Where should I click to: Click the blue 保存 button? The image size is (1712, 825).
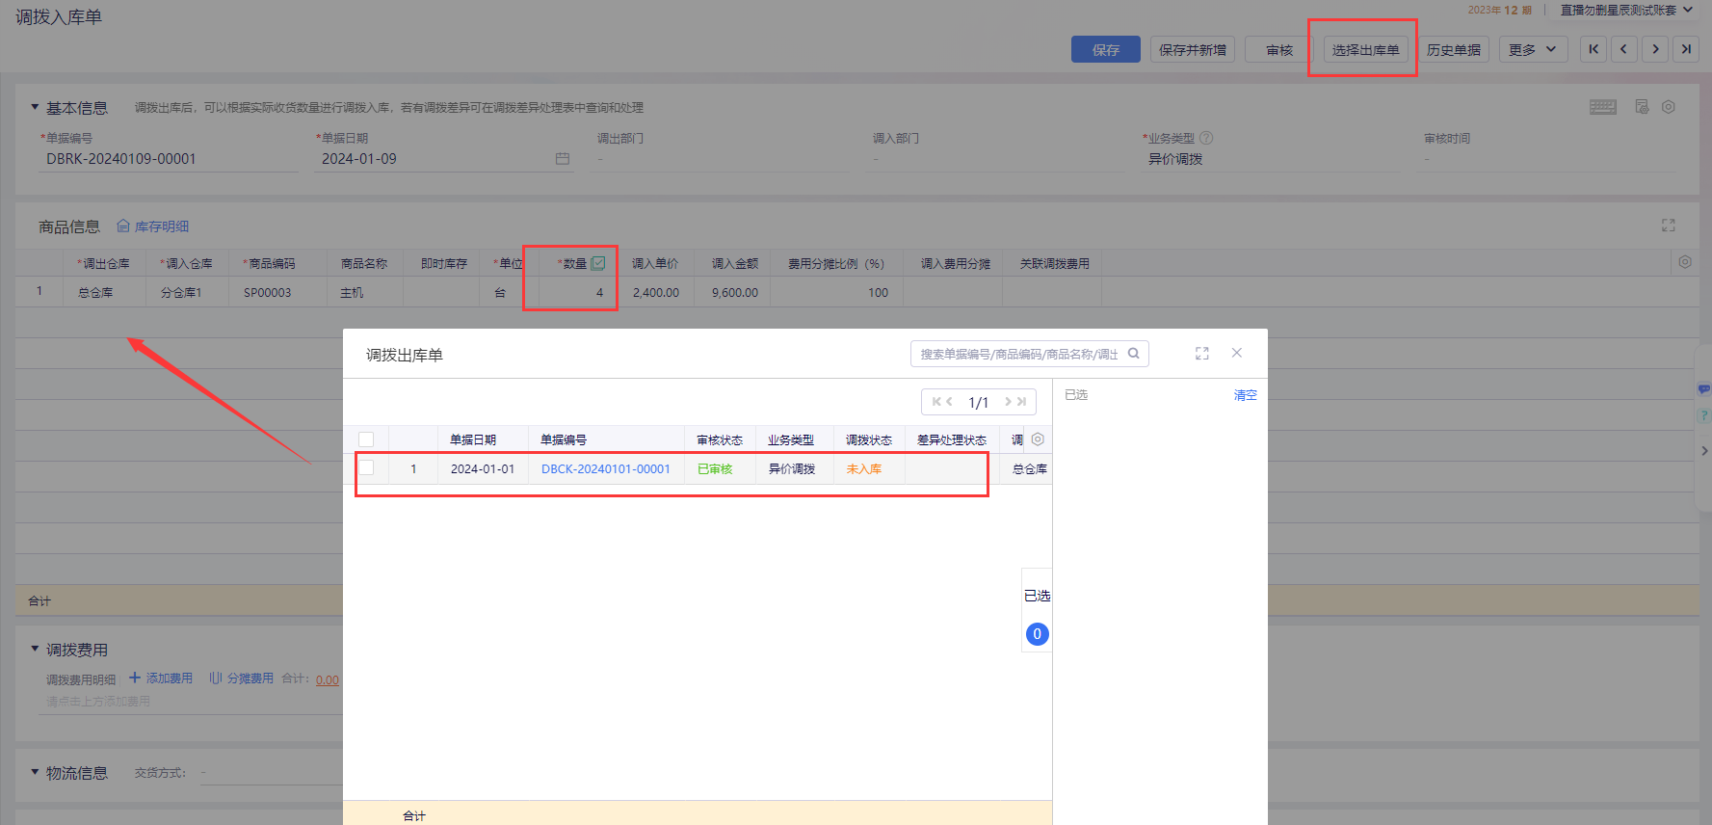pos(1105,49)
